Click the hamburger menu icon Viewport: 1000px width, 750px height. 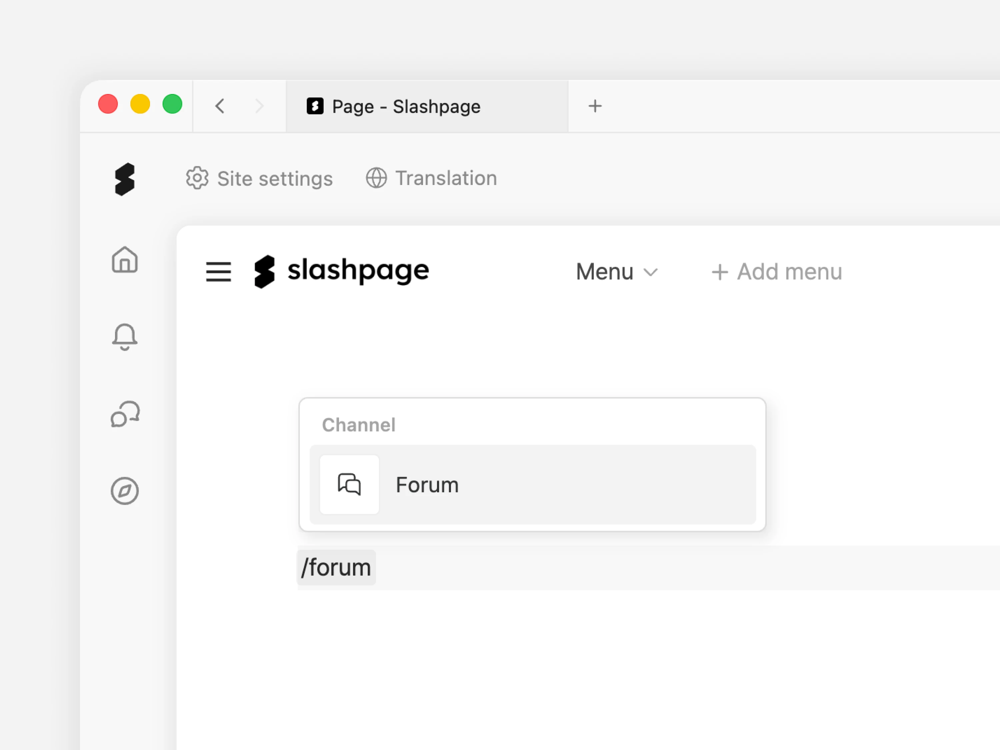pyautogui.click(x=218, y=272)
